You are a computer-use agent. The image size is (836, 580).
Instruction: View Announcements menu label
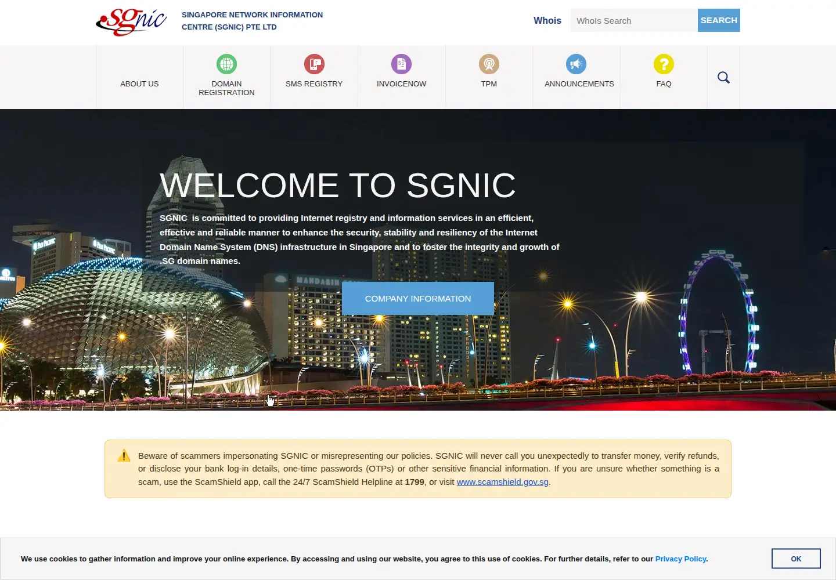(579, 84)
